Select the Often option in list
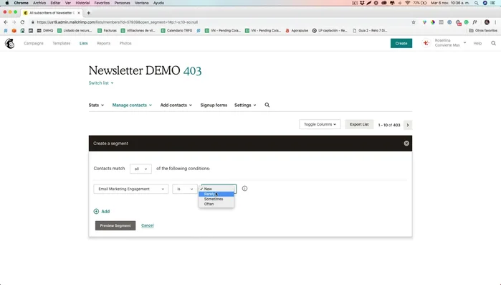Viewport: 501px width, 285px height. tap(216, 204)
